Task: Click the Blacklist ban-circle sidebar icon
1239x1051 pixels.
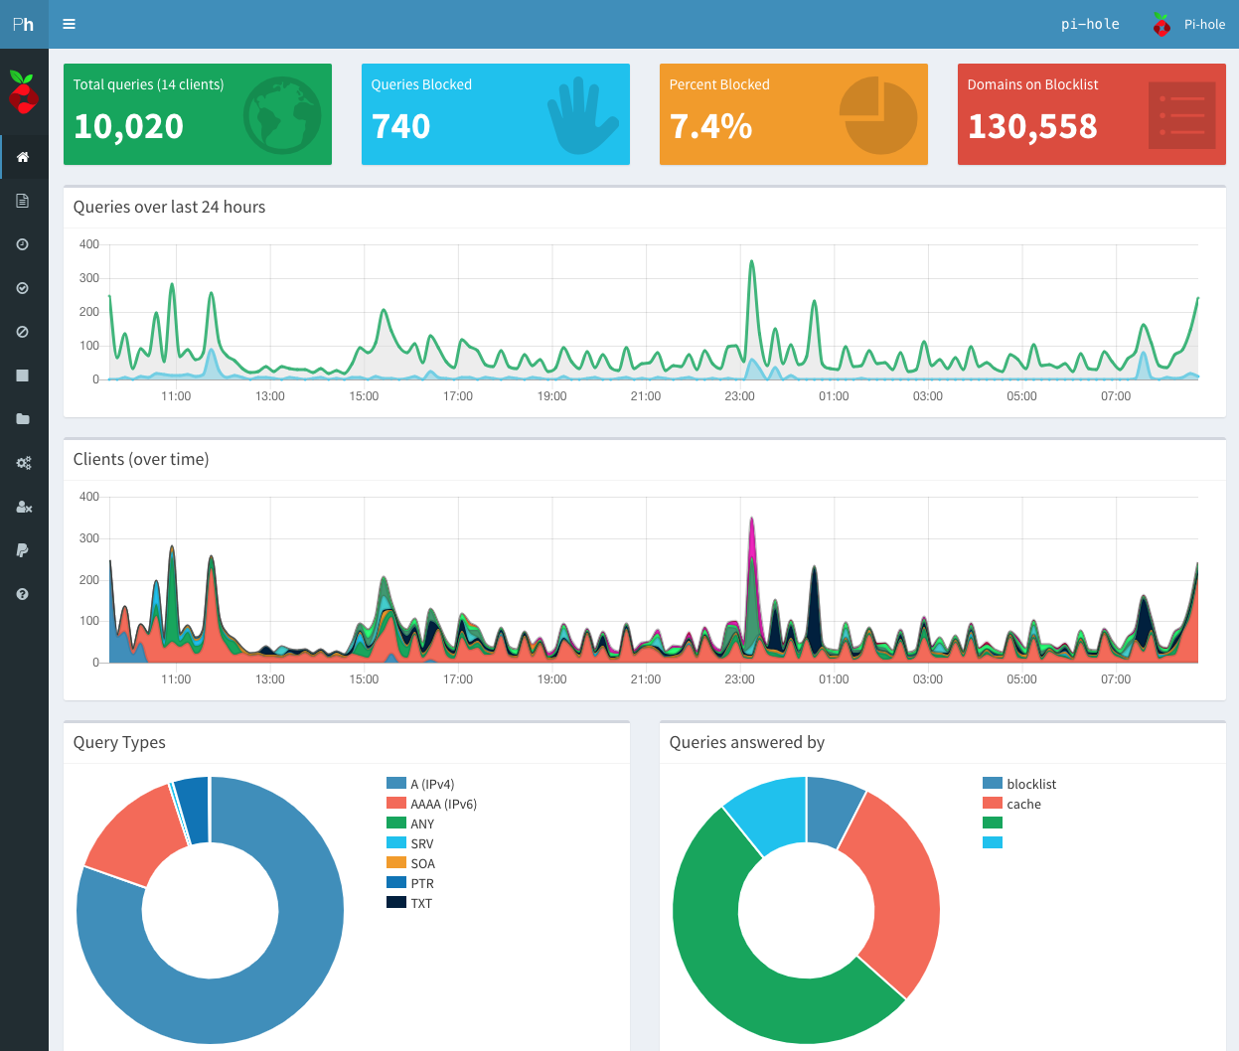Action: click(x=23, y=332)
